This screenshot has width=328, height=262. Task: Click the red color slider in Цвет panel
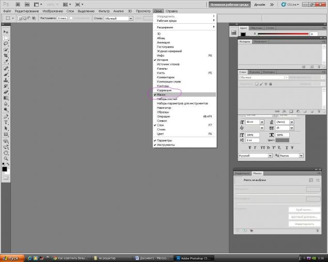[283, 34]
